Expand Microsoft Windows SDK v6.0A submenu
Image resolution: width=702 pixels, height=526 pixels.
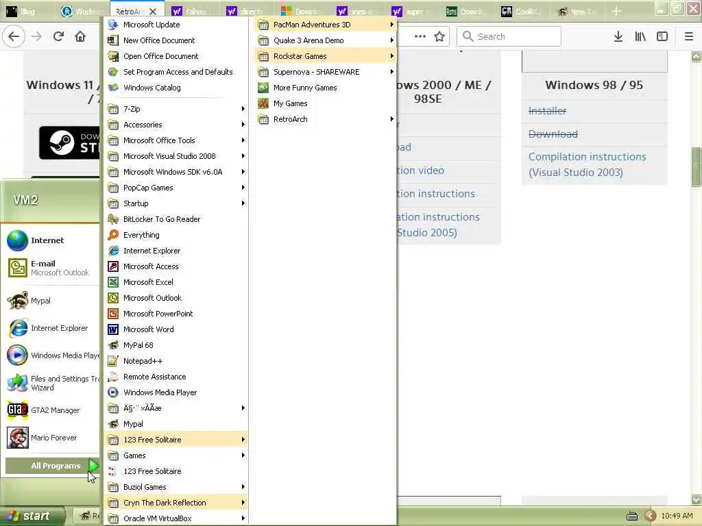(x=175, y=172)
